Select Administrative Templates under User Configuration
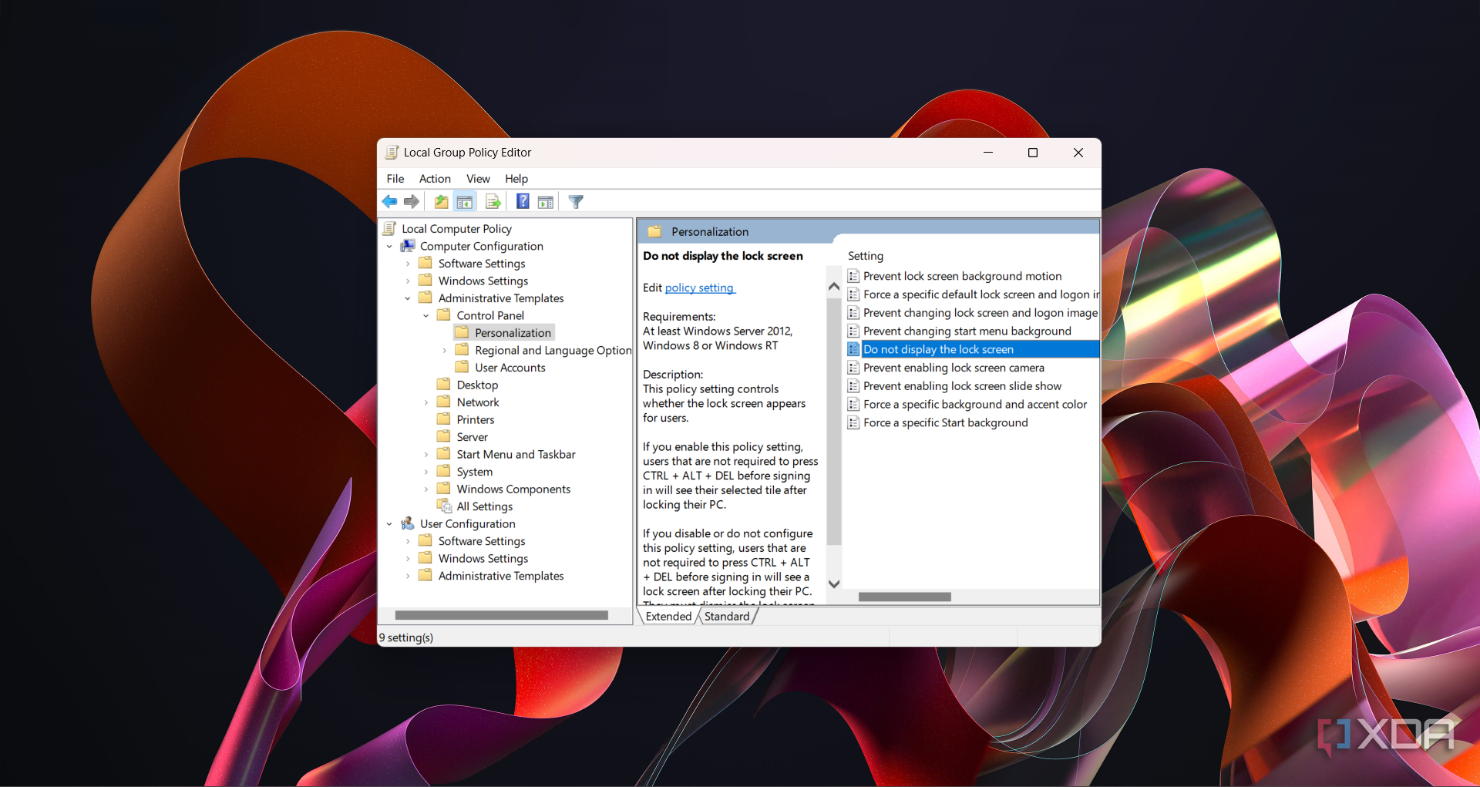Screen dimensions: 1480x787 pyautogui.click(x=501, y=576)
